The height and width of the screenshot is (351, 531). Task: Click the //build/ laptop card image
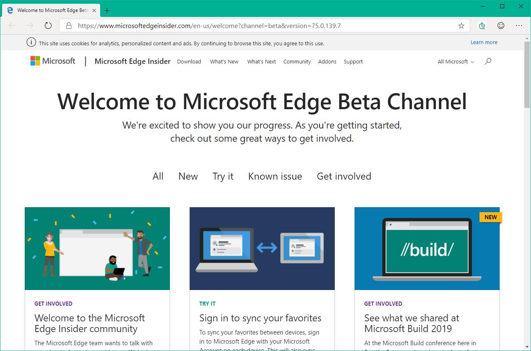427,248
